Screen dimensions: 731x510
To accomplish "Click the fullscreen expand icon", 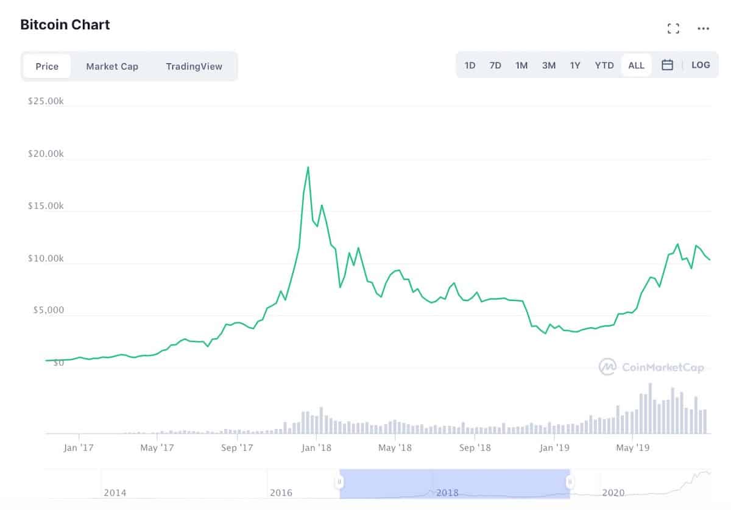I will (x=673, y=28).
